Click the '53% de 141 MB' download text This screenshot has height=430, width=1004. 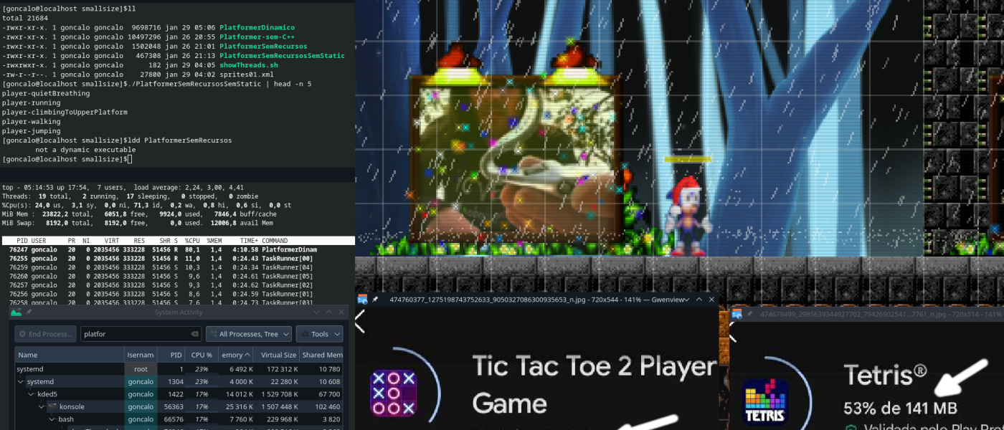tap(900, 408)
